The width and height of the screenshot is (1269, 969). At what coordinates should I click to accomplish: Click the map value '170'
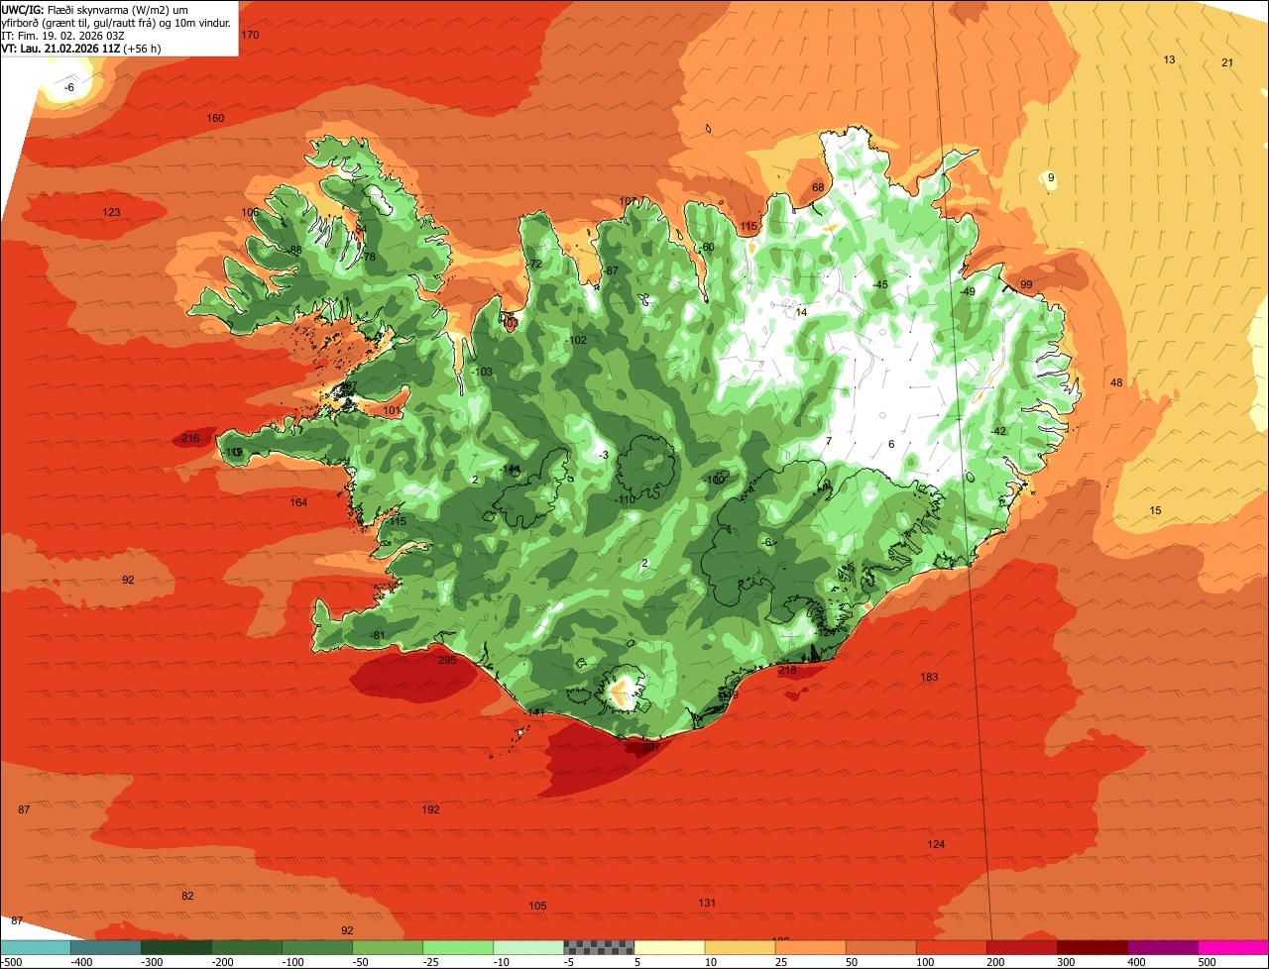click(x=250, y=35)
